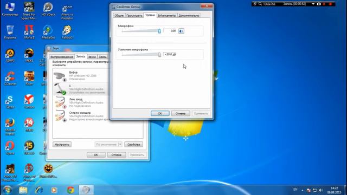Click the taskbar clock
The width and height of the screenshot is (347, 195).
[x=334, y=190]
